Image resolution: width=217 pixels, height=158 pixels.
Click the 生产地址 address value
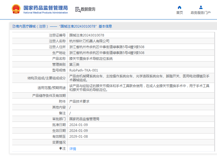pyautogui.click(x=107, y=53)
